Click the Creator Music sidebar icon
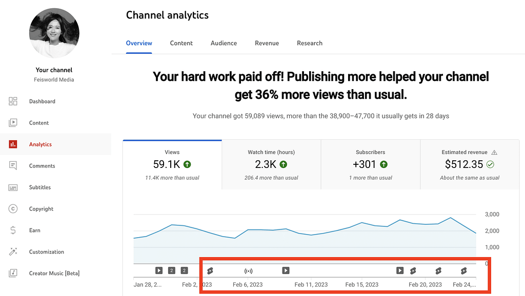 tap(13, 273)
